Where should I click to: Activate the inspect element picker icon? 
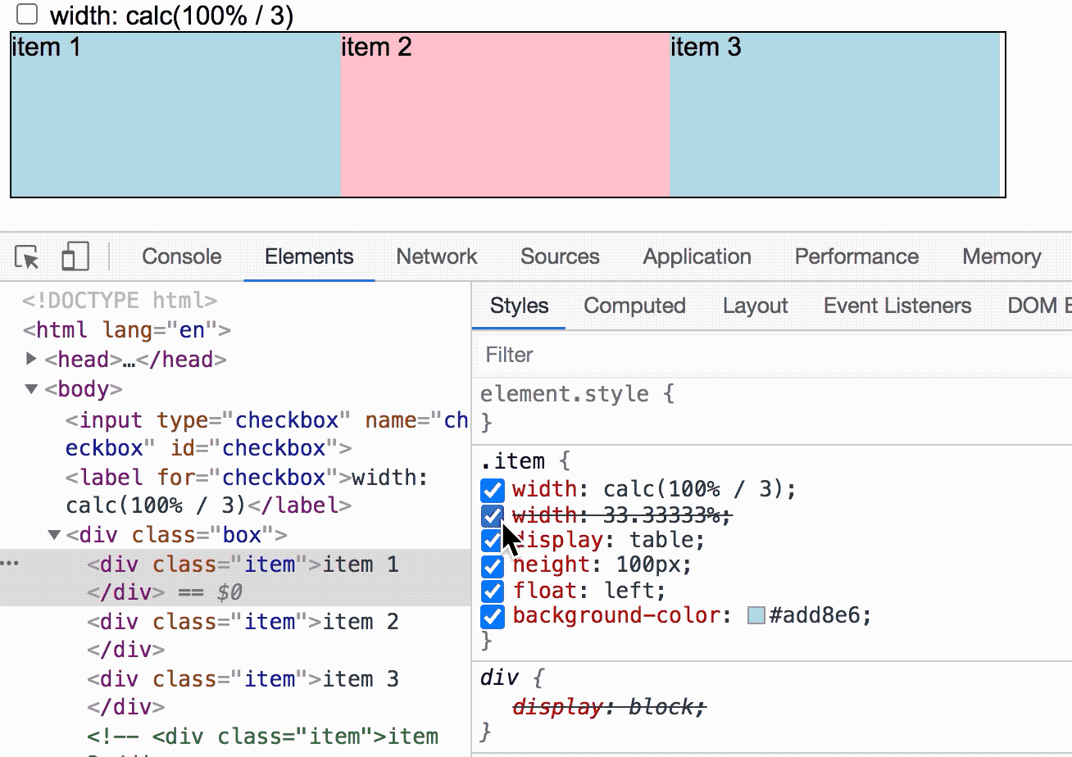27,257
